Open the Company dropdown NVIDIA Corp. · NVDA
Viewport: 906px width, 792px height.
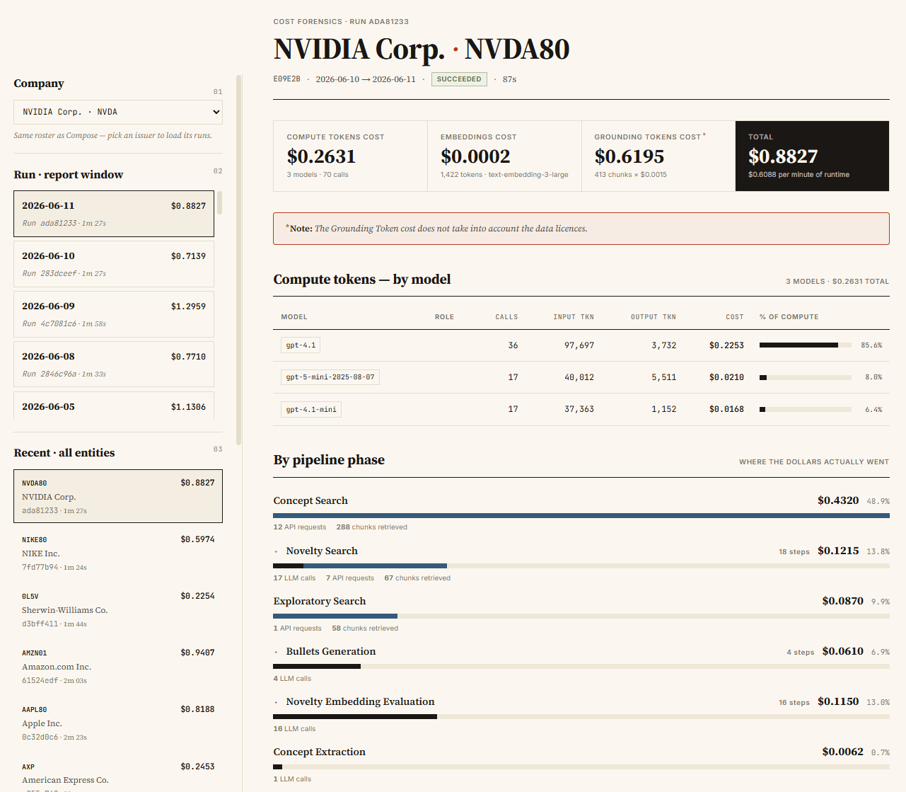pyautogui.click(x=118, y=112)
